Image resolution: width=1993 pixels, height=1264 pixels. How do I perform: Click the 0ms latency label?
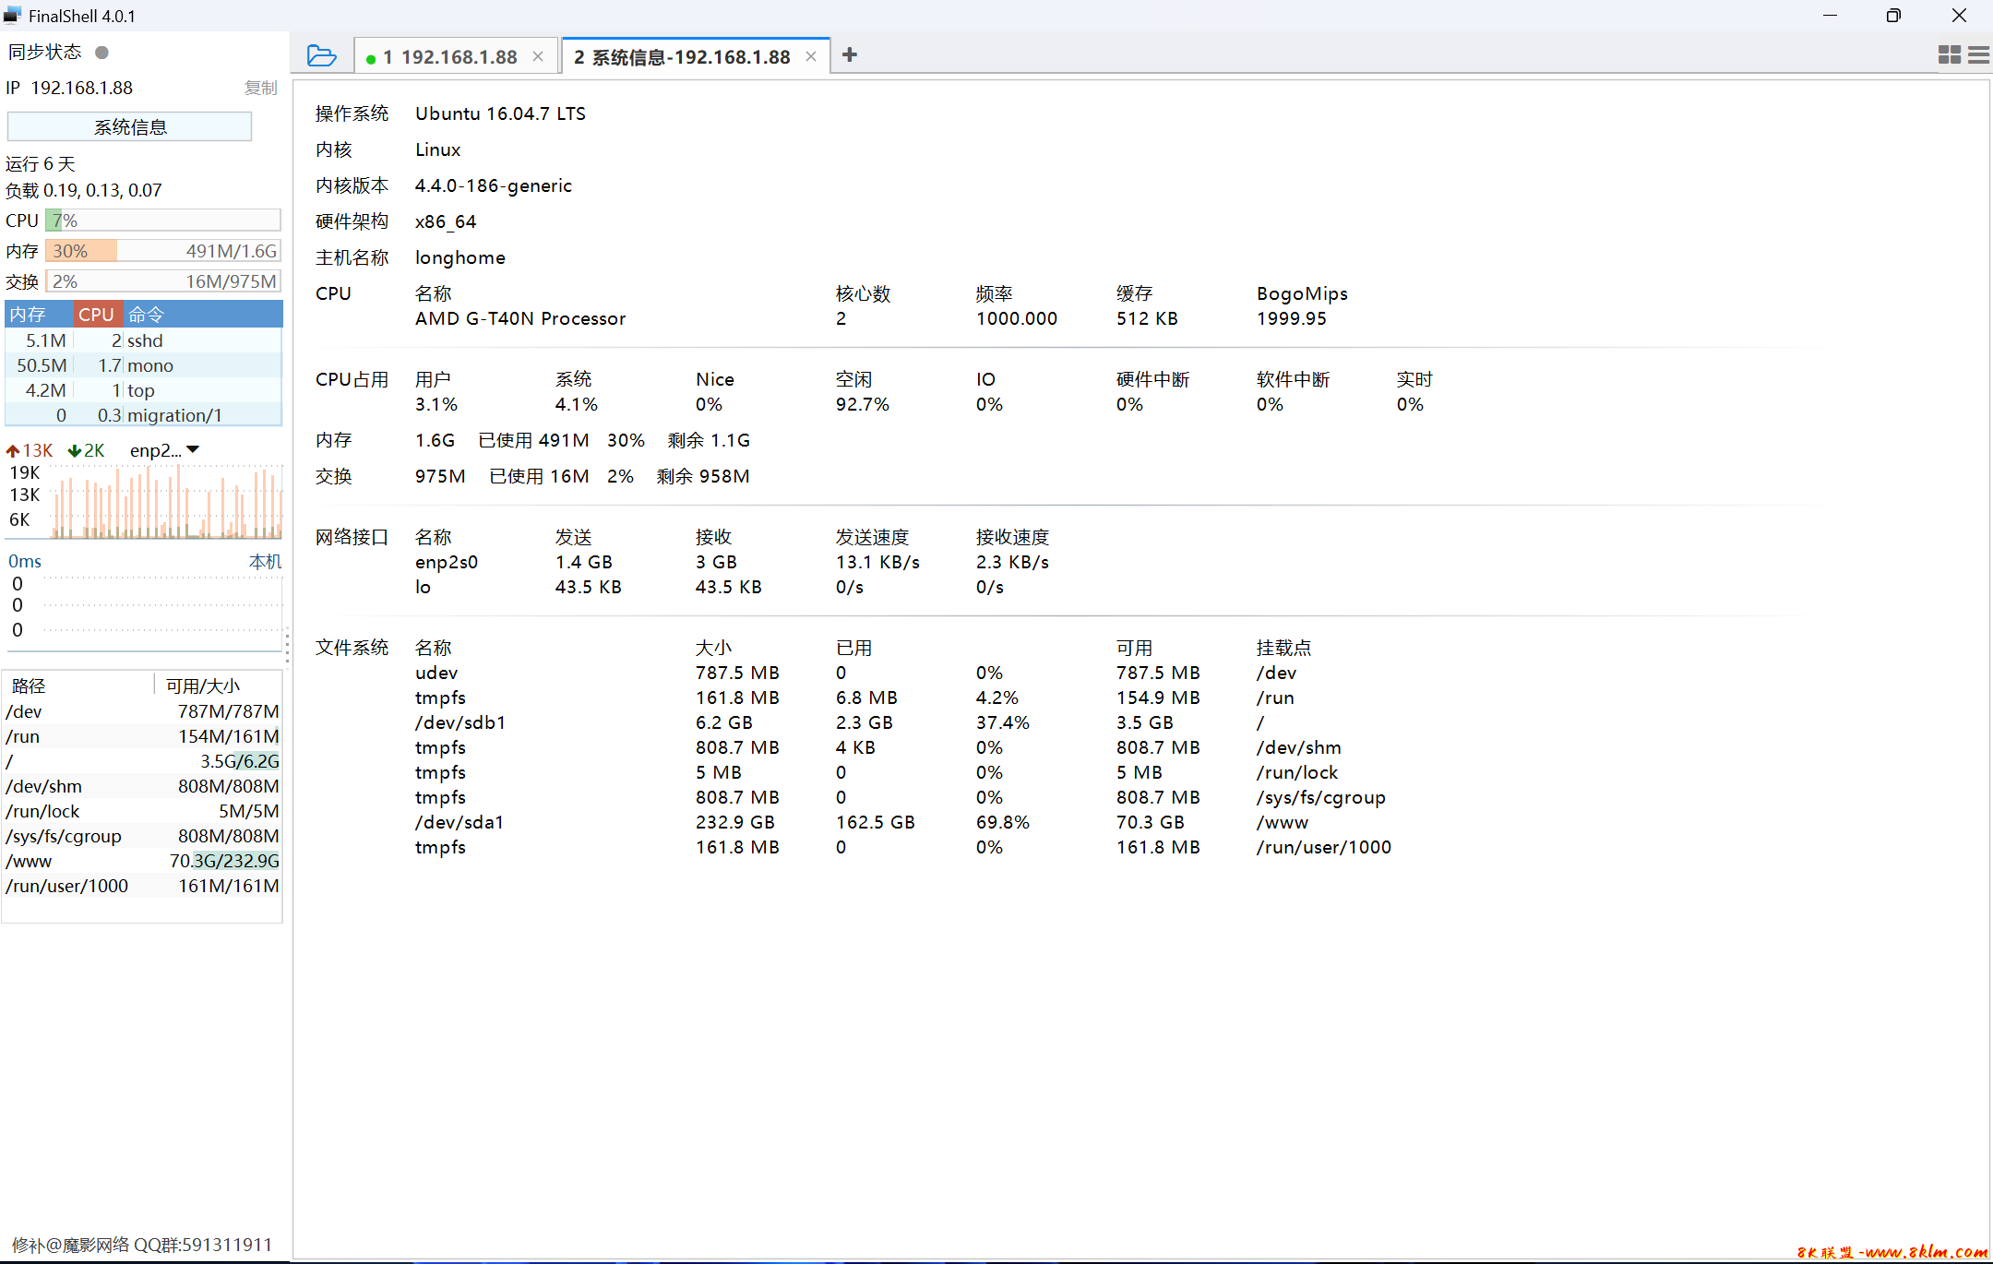(x=25, y=561)
